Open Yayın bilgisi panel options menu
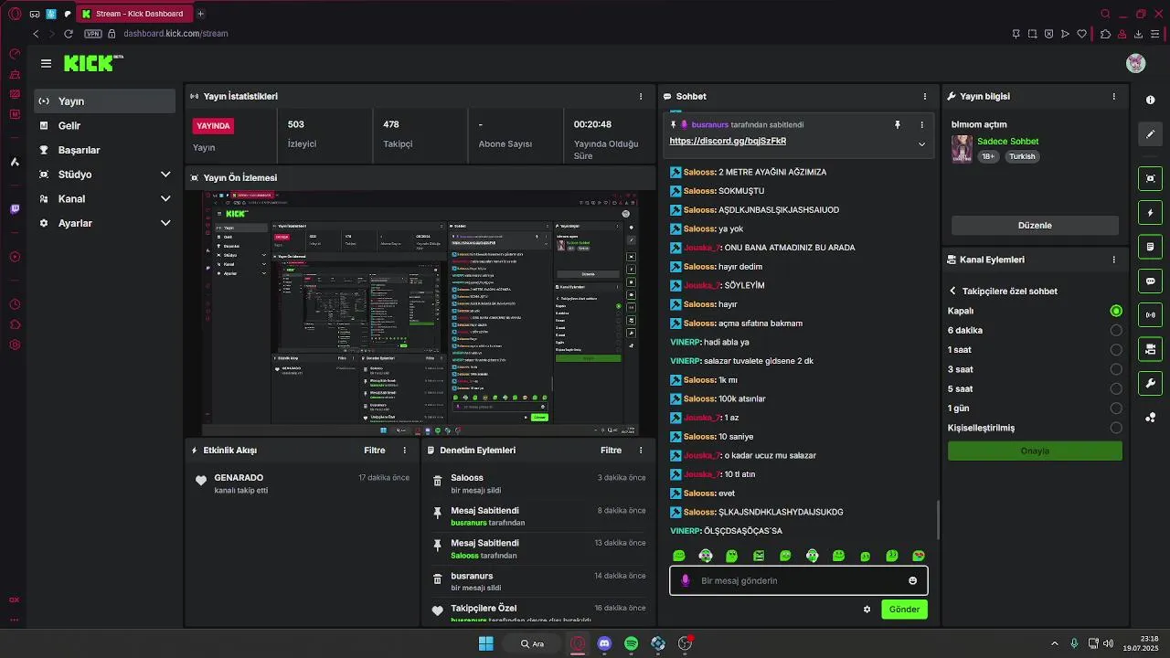The height and width of the screenshot is (658, 1170). pyautogui.click(x=1113, y=96)
